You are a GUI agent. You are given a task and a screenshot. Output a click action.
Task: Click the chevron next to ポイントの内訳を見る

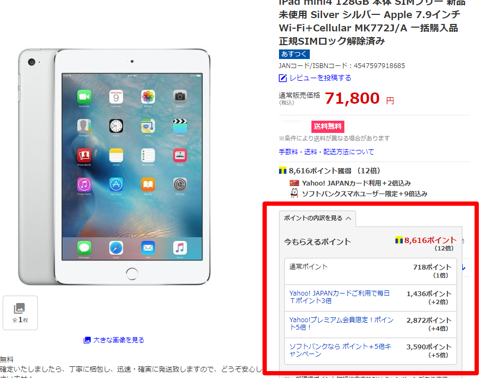point(348,219)
